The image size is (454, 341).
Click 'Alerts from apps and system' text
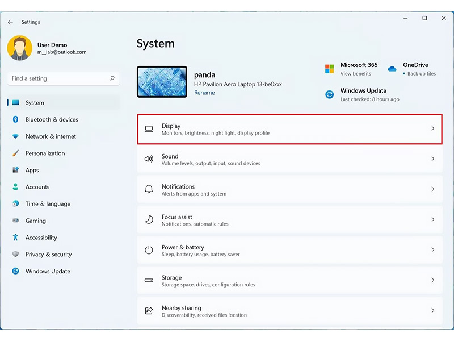pos(194,194)
